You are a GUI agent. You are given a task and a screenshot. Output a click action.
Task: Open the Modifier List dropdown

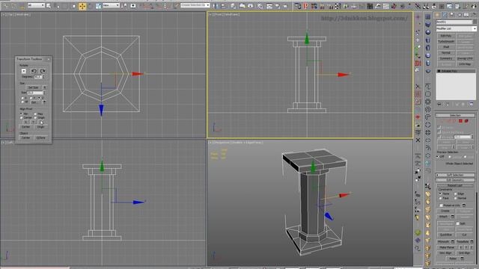point(456,28)
